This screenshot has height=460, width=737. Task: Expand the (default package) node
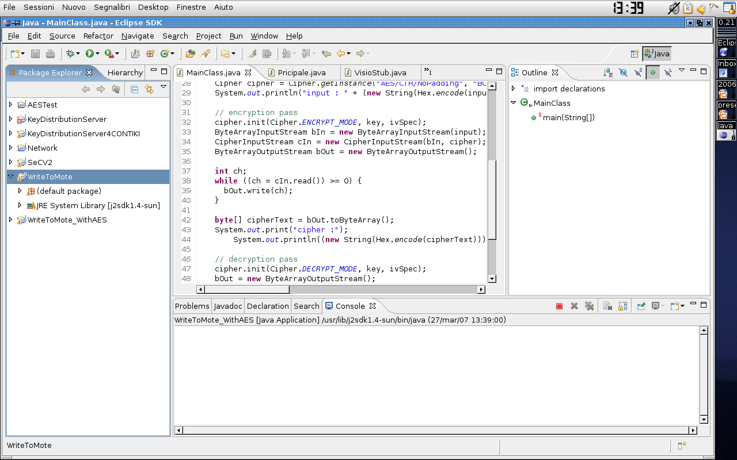tap(20, 191)
